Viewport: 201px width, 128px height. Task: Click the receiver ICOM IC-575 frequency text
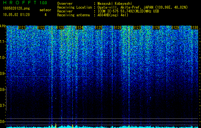(x=128, y=11)
